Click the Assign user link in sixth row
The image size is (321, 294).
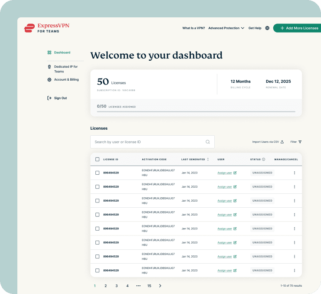[225, 243]
